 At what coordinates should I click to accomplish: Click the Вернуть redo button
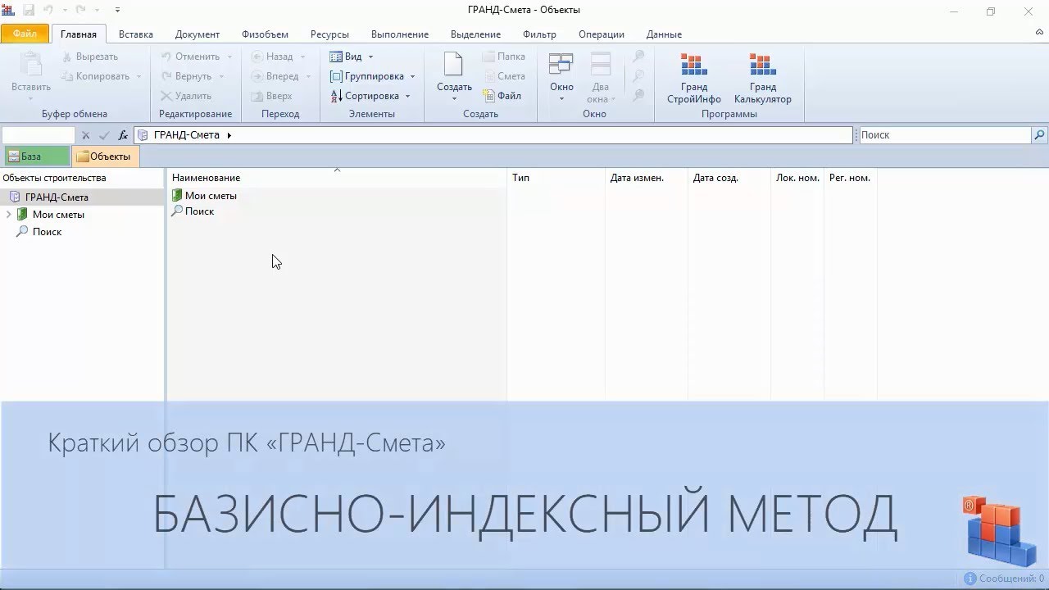coord(187,76)
